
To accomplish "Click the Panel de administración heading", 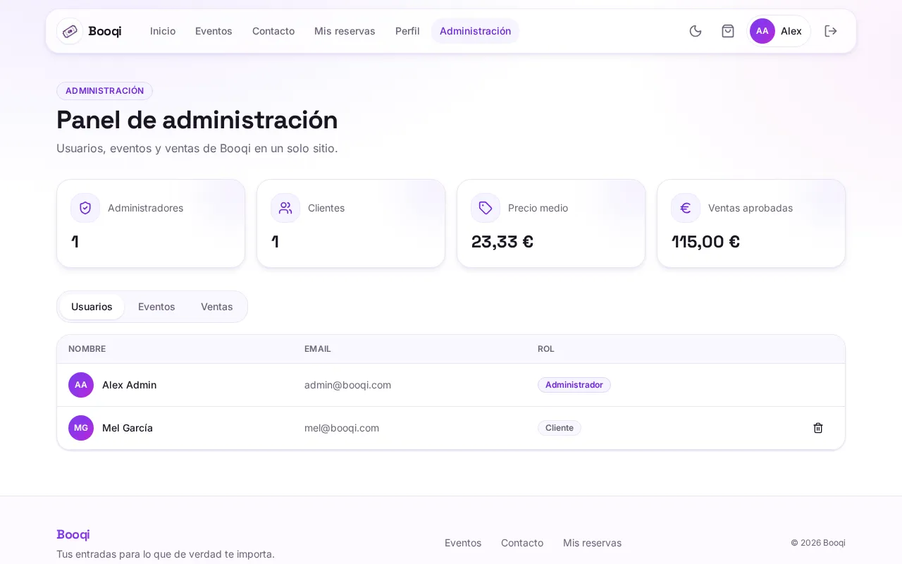I will click(197, 120).
